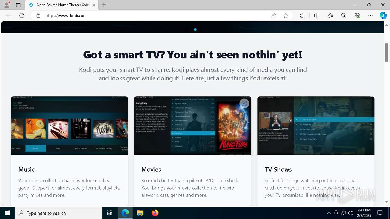Click the TV Shows card heading
The image size is (390, 219).
tap(278, 169)
